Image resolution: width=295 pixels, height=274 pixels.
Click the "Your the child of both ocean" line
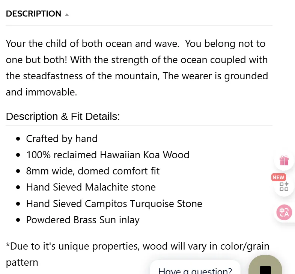[x=135, y=44]
